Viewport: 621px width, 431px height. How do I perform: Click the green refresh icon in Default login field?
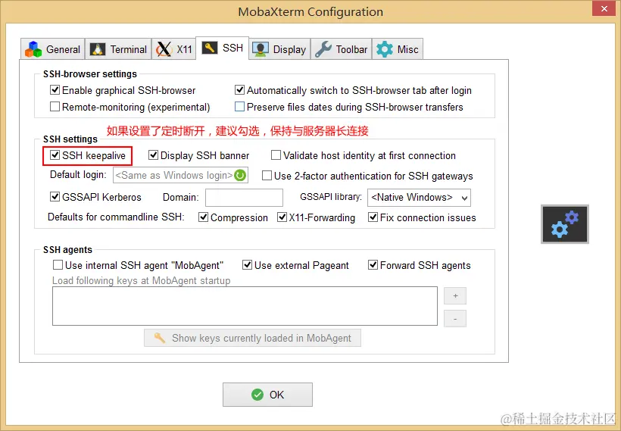[240, 175]
